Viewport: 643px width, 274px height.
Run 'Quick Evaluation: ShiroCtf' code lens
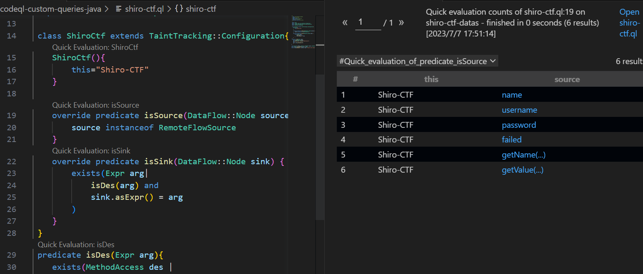(x=95, y=47)
